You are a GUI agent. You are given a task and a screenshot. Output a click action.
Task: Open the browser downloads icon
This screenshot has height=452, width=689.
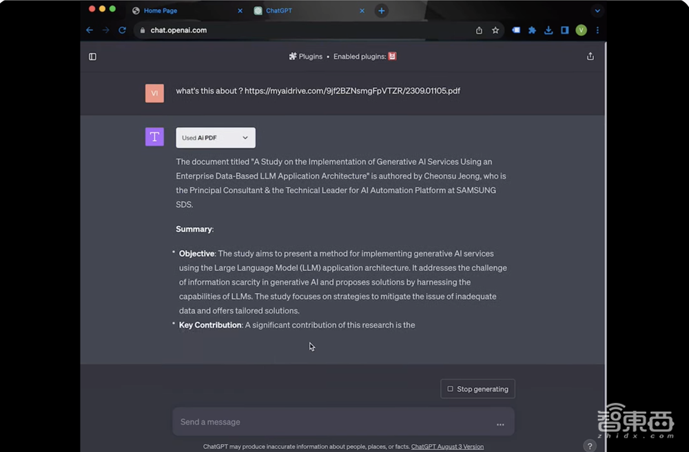click(548, 30)
